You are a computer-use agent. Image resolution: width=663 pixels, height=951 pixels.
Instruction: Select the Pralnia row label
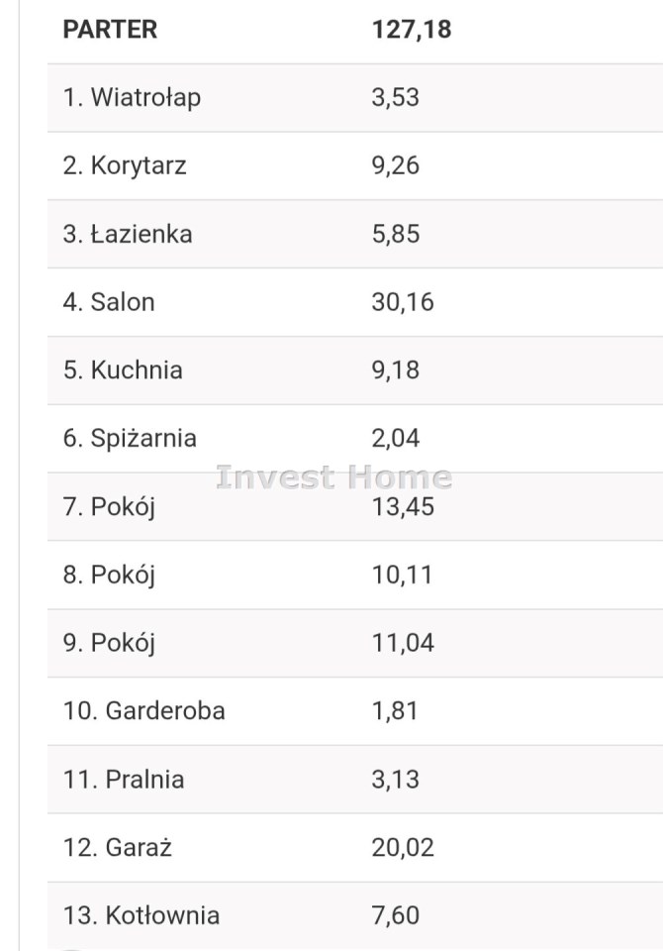click(x=124, y=780)
